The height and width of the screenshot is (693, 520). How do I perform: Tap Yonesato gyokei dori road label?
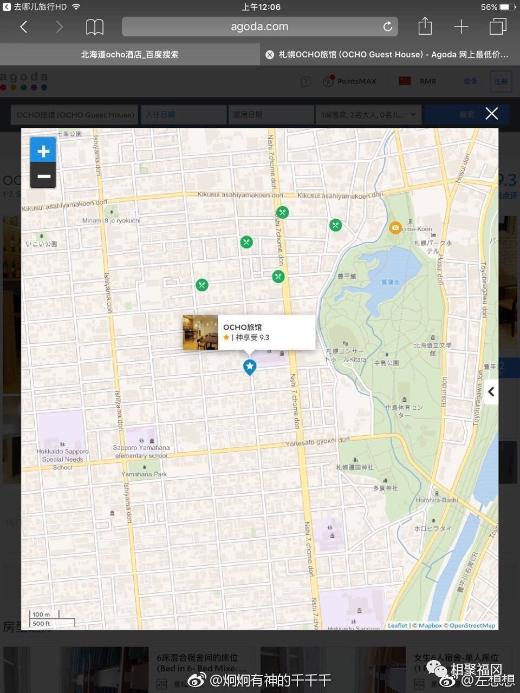317,442
